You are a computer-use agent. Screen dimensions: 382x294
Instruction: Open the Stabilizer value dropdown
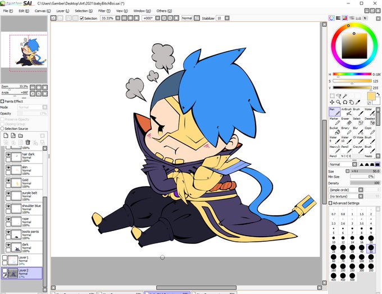(x=227, y=18)
